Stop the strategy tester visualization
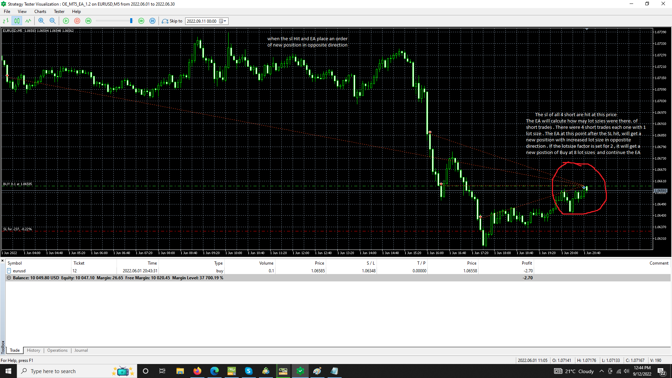Viewport: 672px width, 378px height. point(77,21)
